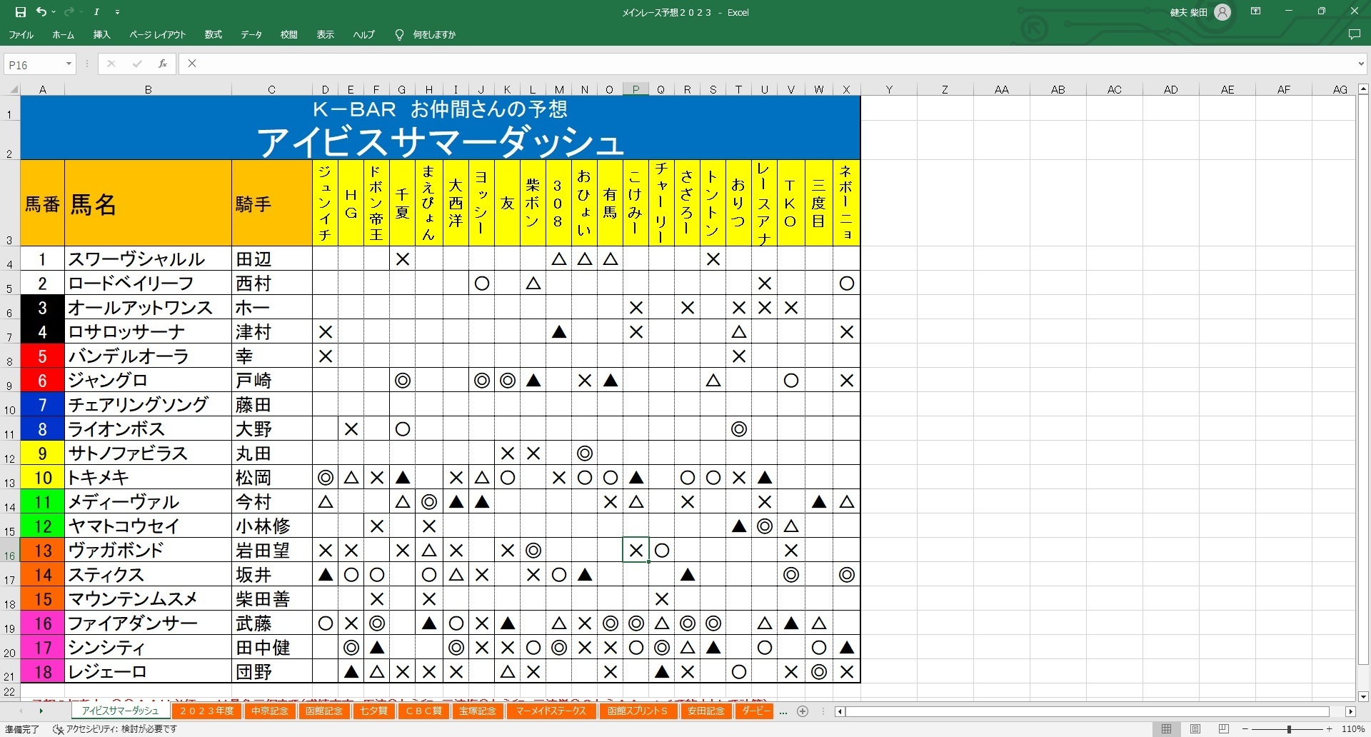Open the 校閲 ribbon tab

click(288, 34)
